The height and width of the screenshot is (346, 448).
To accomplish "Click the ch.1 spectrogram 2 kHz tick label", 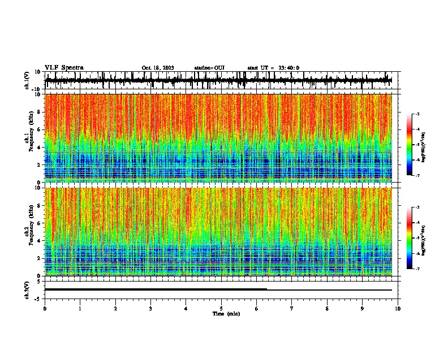I will pyautogui.click(x=39, y=165).
